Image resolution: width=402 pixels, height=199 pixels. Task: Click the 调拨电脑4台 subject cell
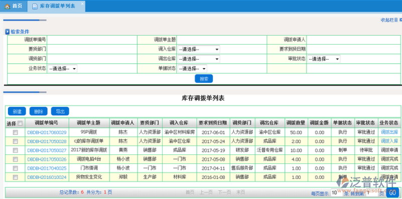click(x=89, y=159)
